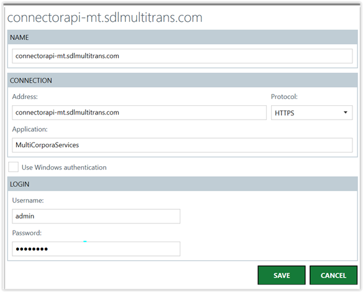Cancel the connection dialog
The image size is (363, 292).
(x=333, y=275)
